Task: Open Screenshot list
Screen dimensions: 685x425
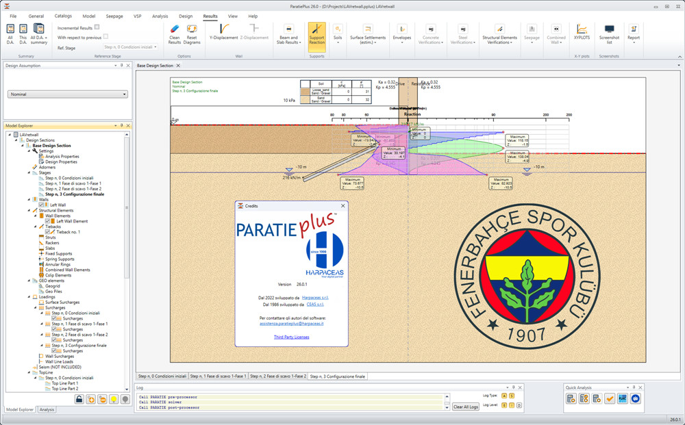Action: (x=609, y=34)
